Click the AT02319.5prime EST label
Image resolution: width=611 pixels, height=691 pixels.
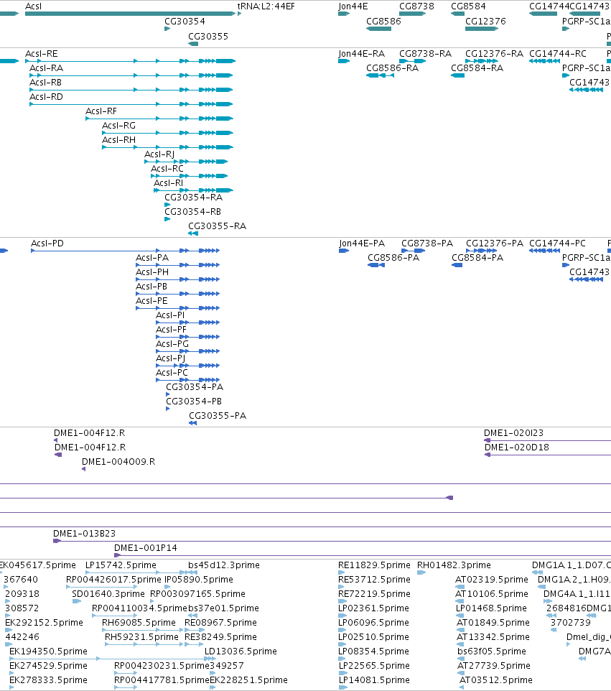pos(491,580)
